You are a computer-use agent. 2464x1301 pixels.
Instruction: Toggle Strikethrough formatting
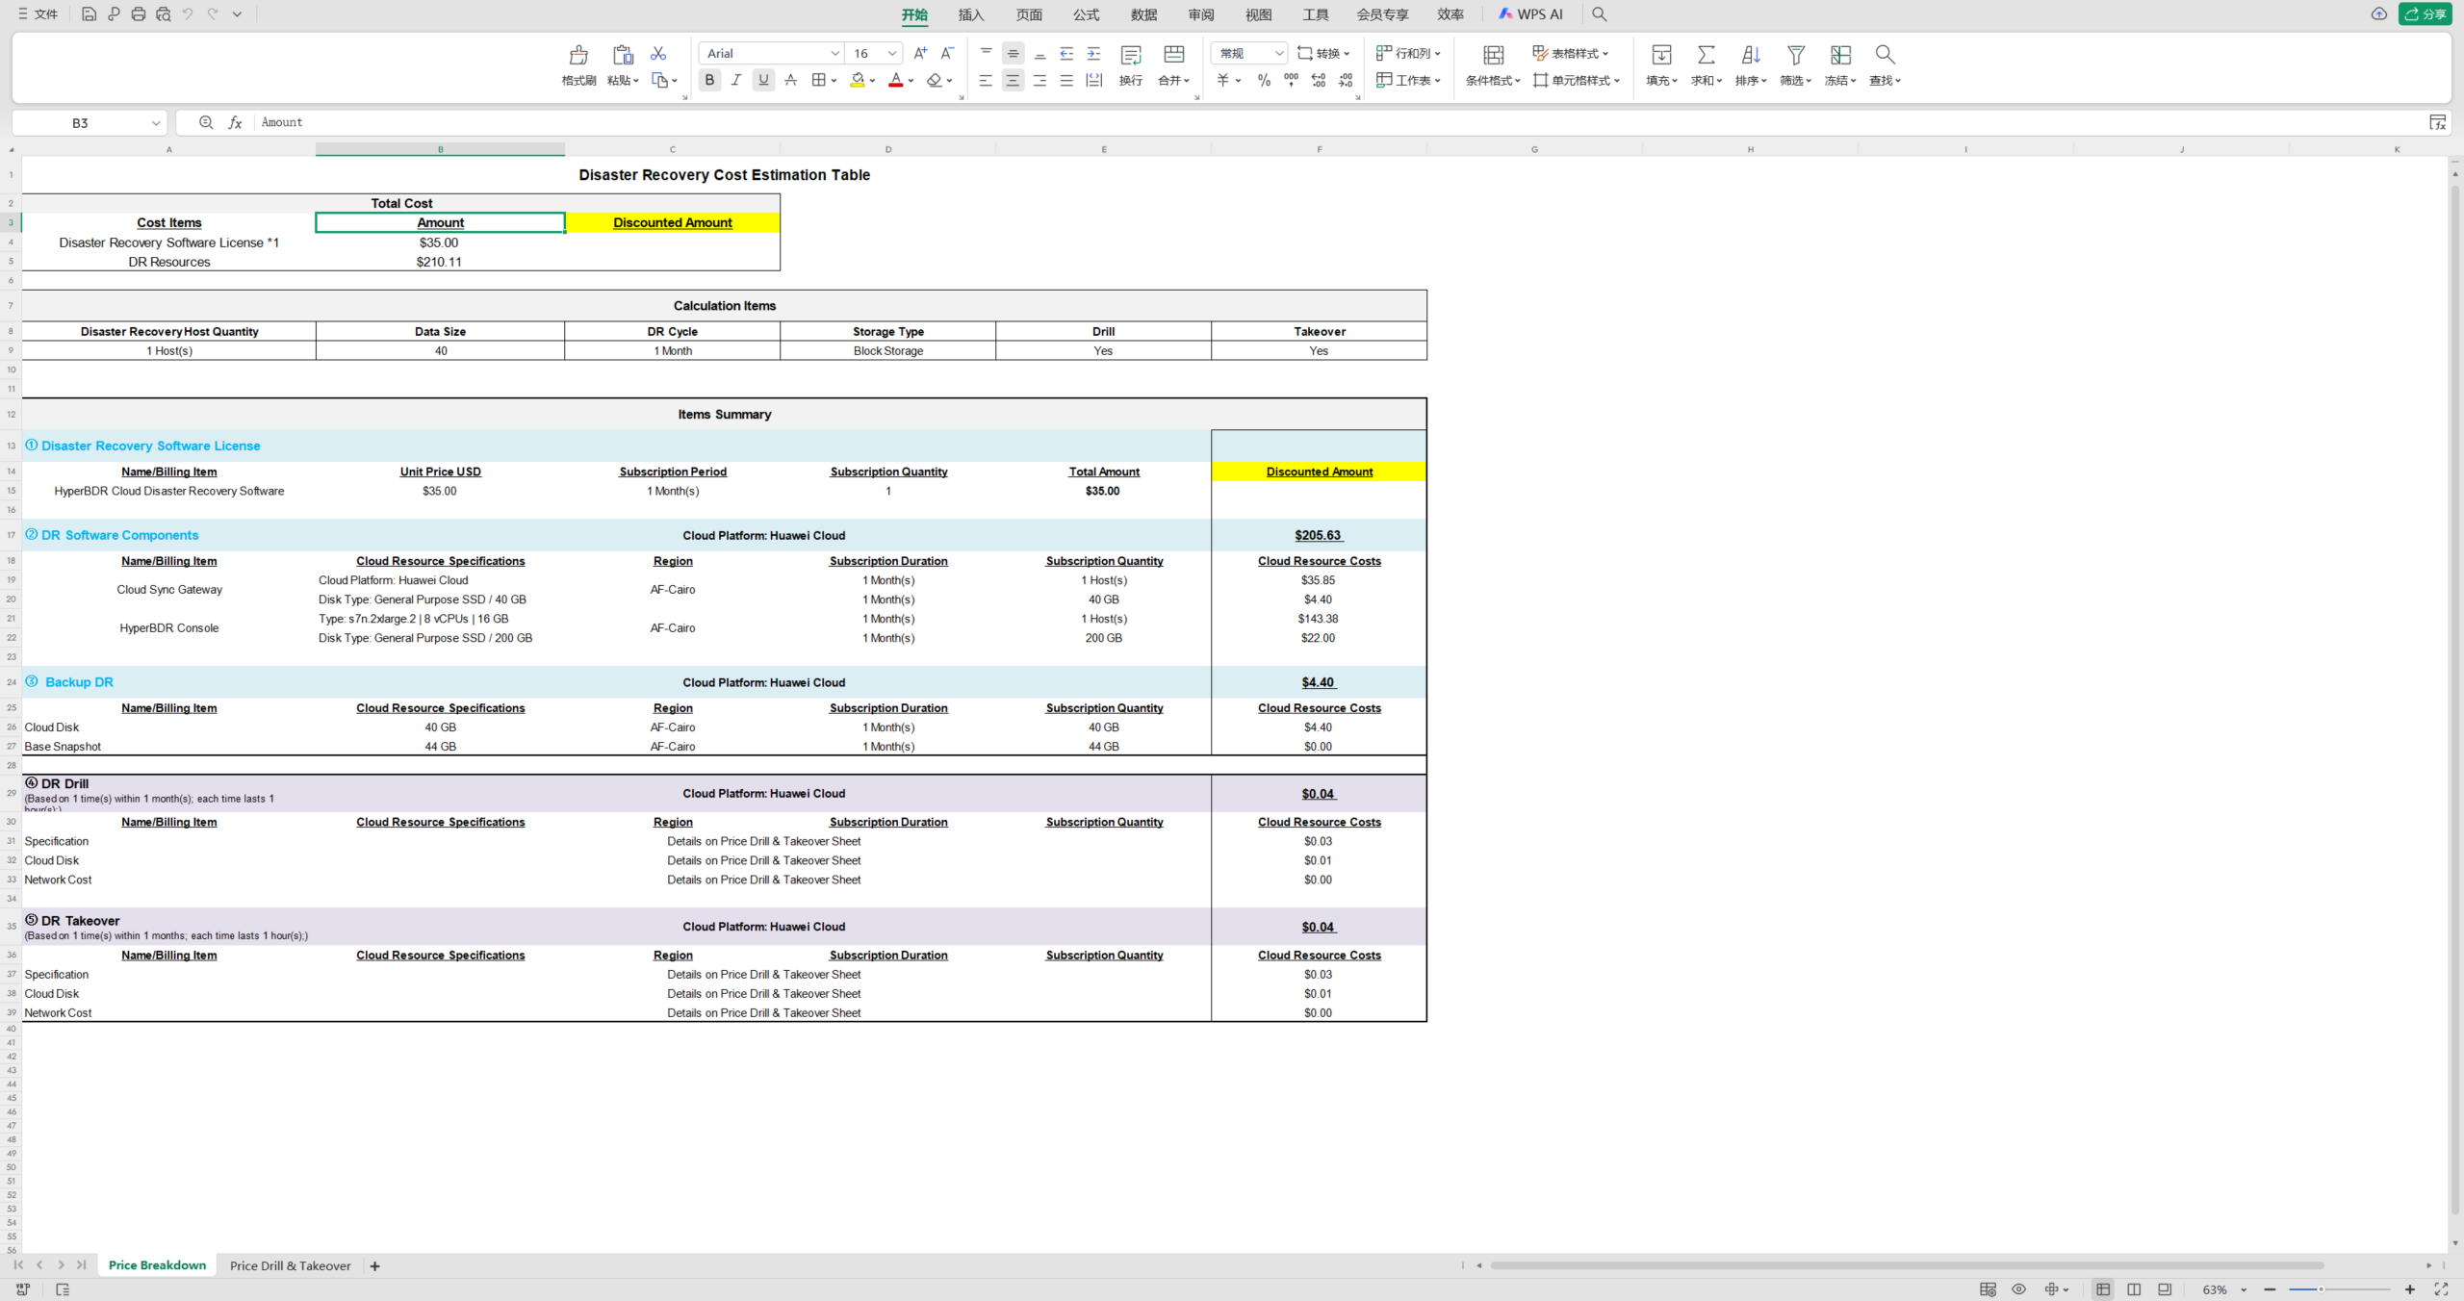(790, 81)
